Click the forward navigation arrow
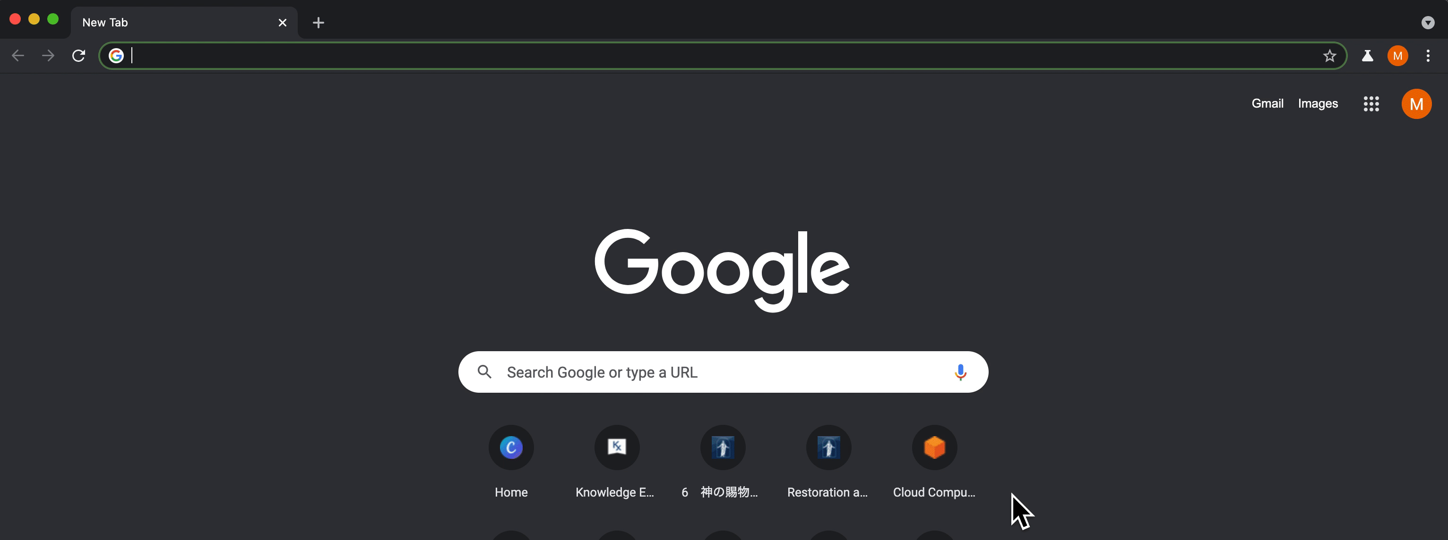1448x540 pixels. (x=47, y=55)
